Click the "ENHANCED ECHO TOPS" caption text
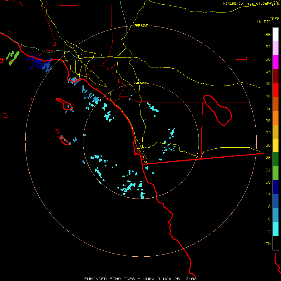This screenshot has width=281, height=281. click(x=110, y=279)
